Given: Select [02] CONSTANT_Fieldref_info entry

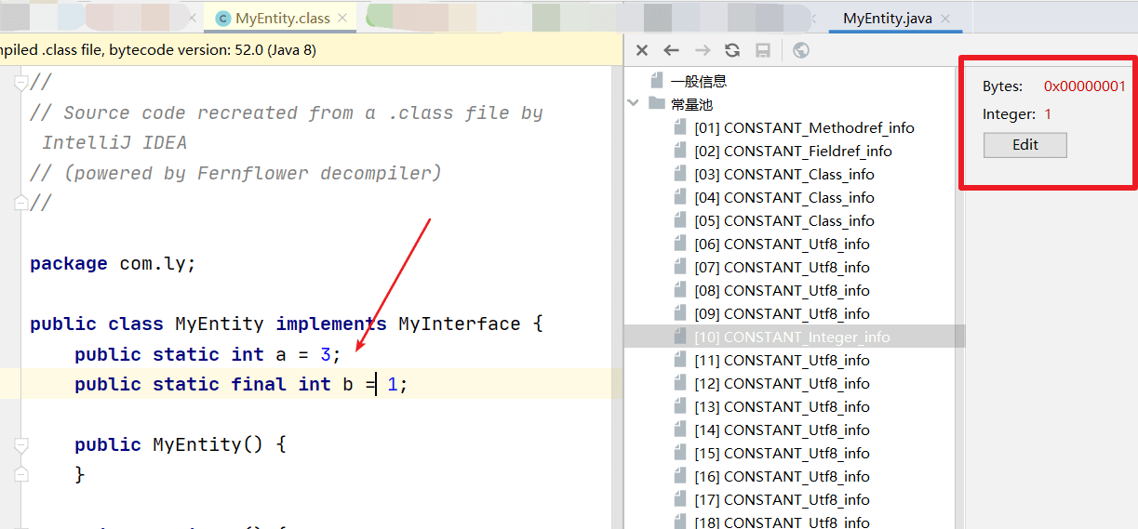Looking at the screenshot, I should [x=793, y=152].
